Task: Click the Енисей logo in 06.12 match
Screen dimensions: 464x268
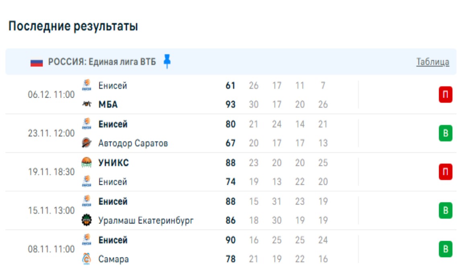Action: pyautogui.click(x=86, y=85)
